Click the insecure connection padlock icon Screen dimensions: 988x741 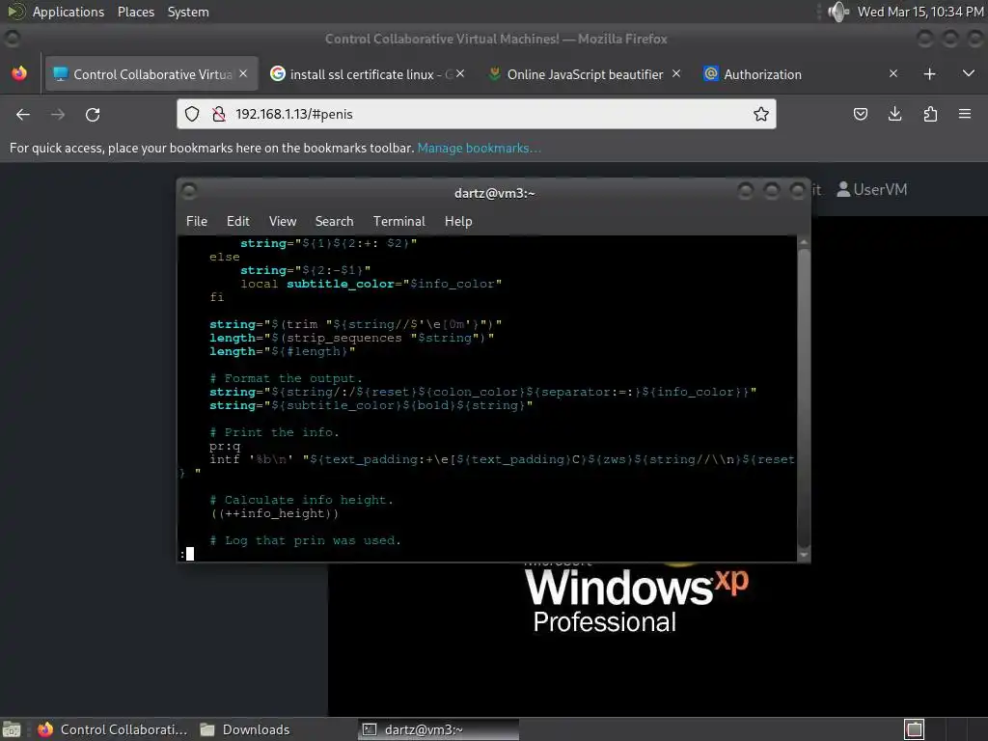coord(219,114)
